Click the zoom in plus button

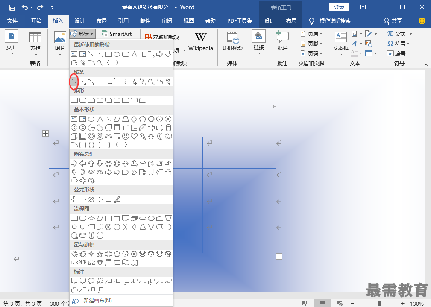(x=403, y=304)
